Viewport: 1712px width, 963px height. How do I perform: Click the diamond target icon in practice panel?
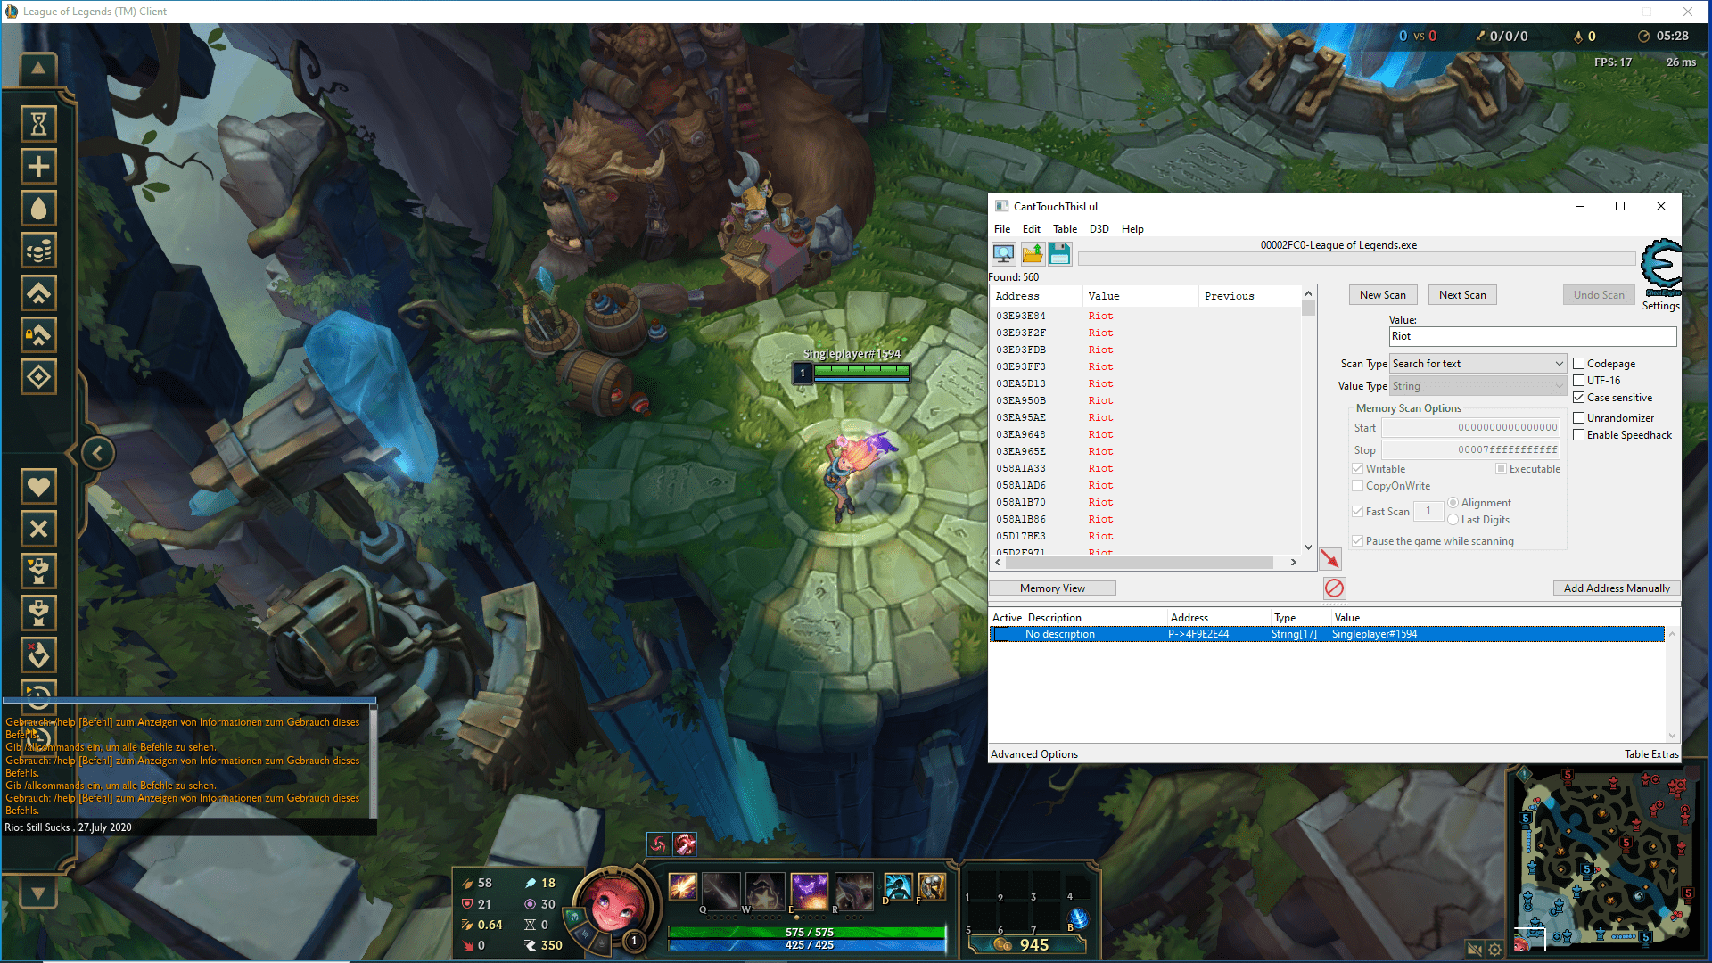[x=38, y=377]
